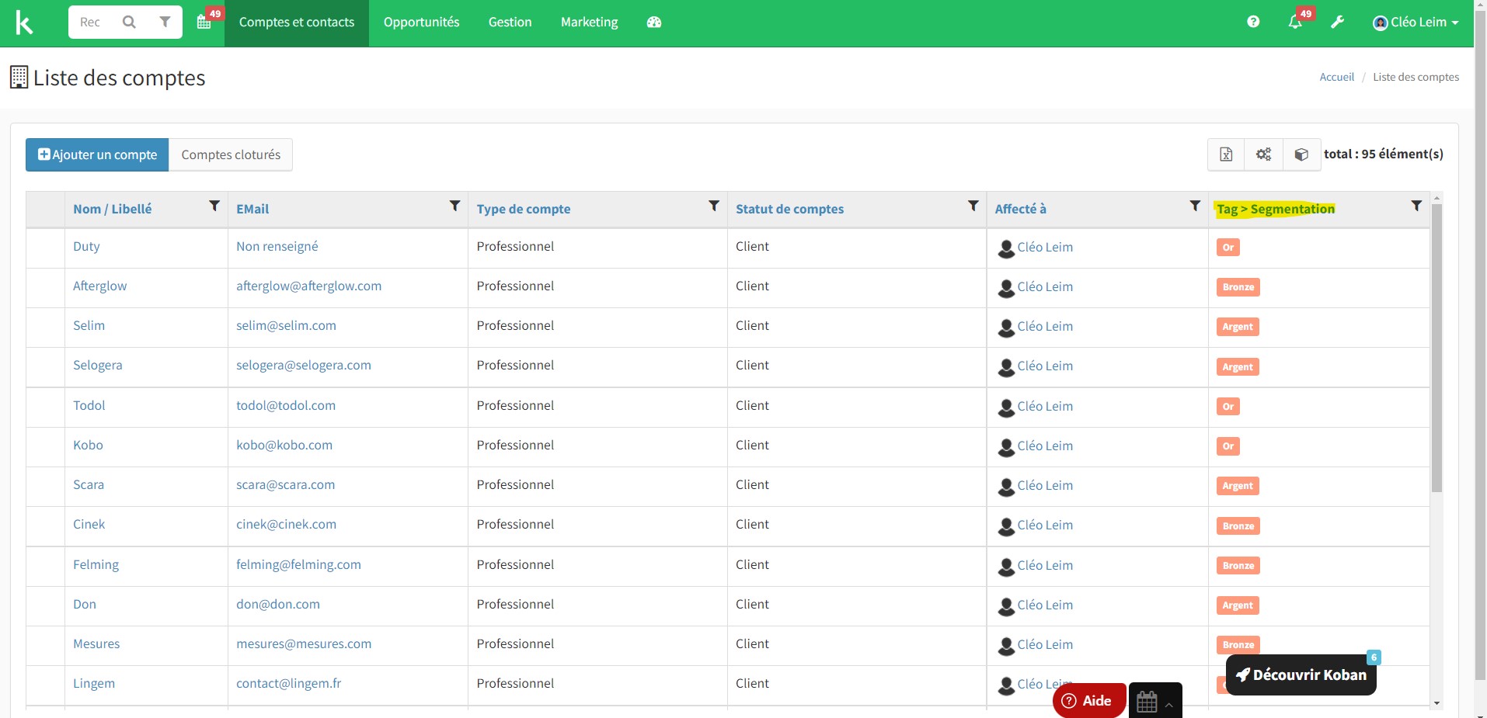The height and width of the screenshot is (718, 1487).
Task: Click the Argent tag in Selim row
Action: click(1238, 327)
